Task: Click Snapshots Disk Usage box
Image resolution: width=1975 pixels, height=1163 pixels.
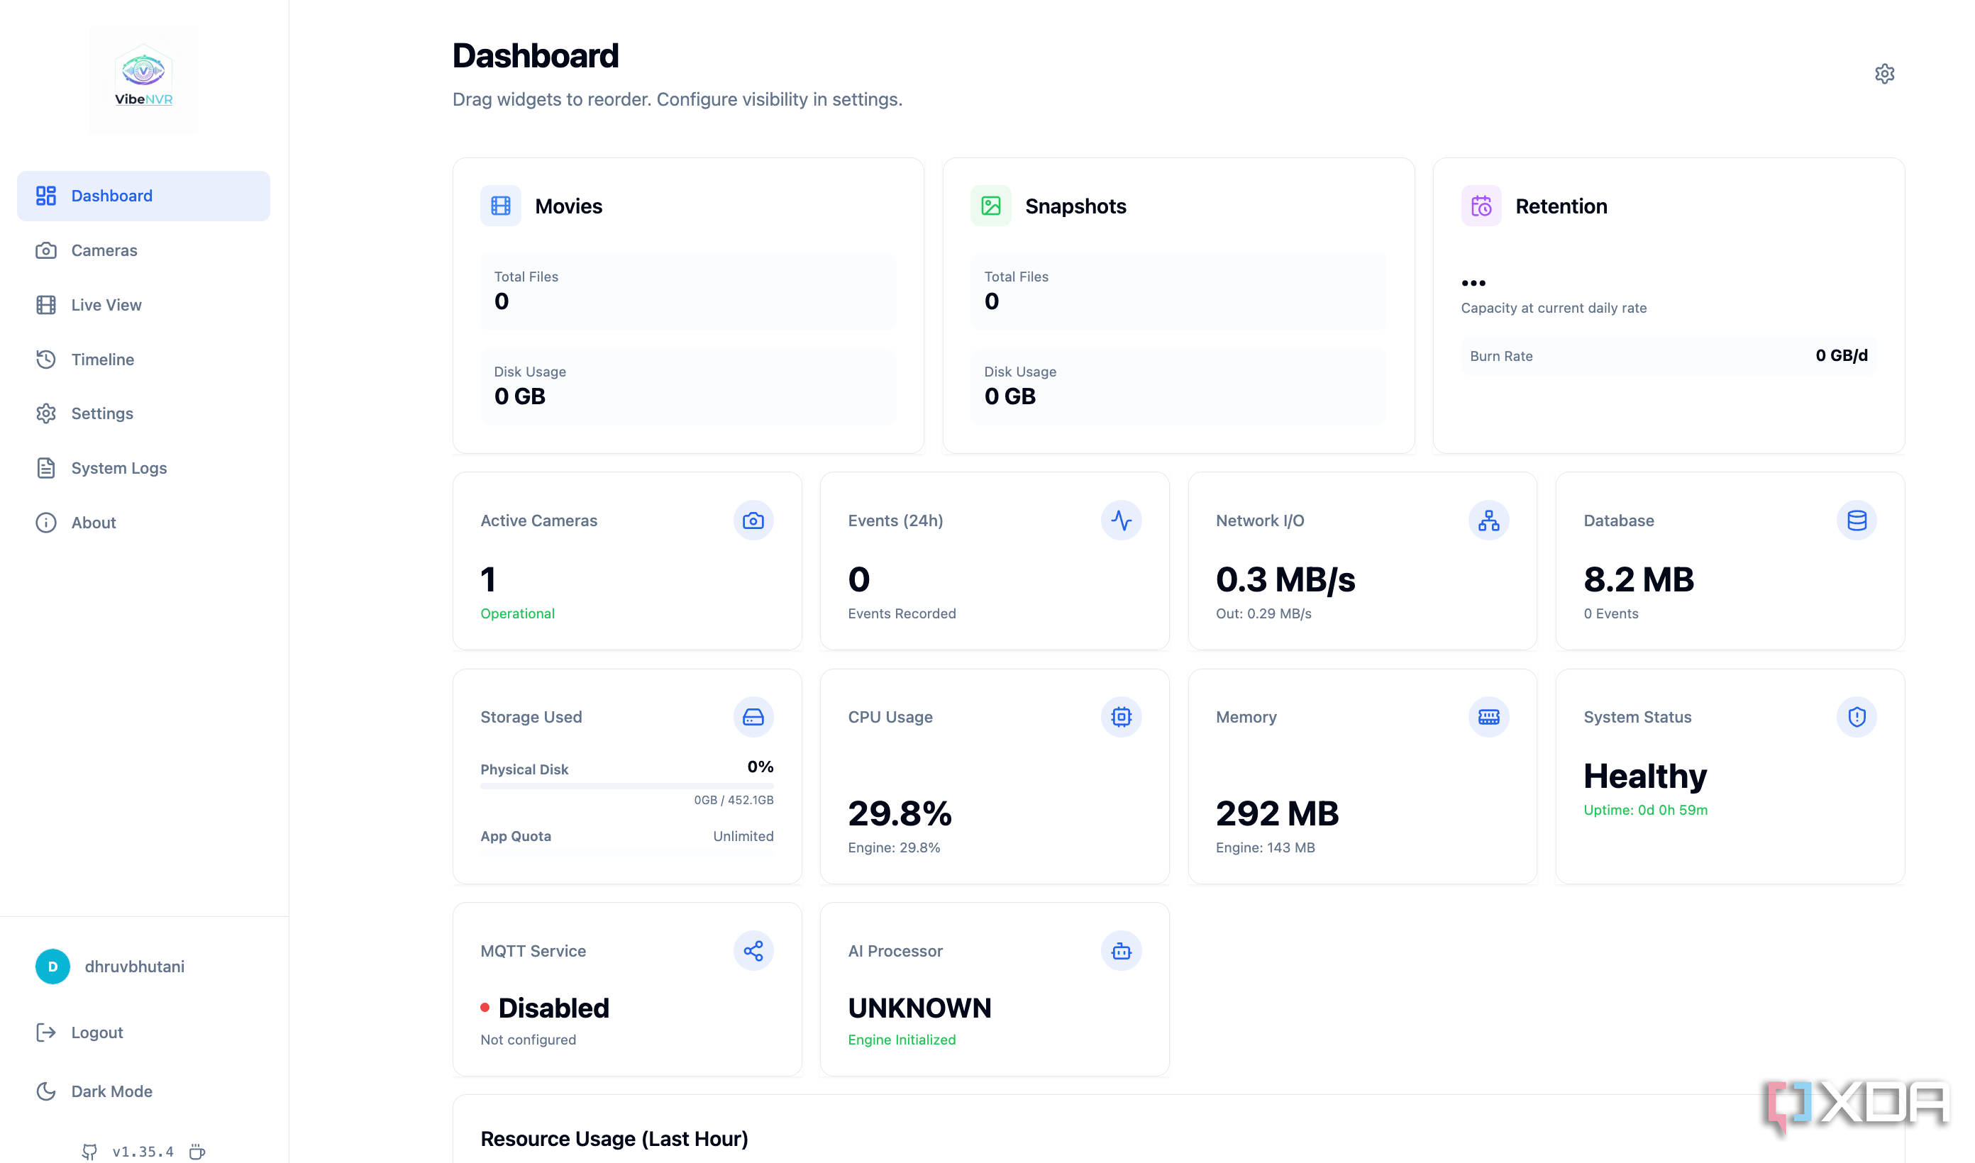Action: click(1178, 386)
